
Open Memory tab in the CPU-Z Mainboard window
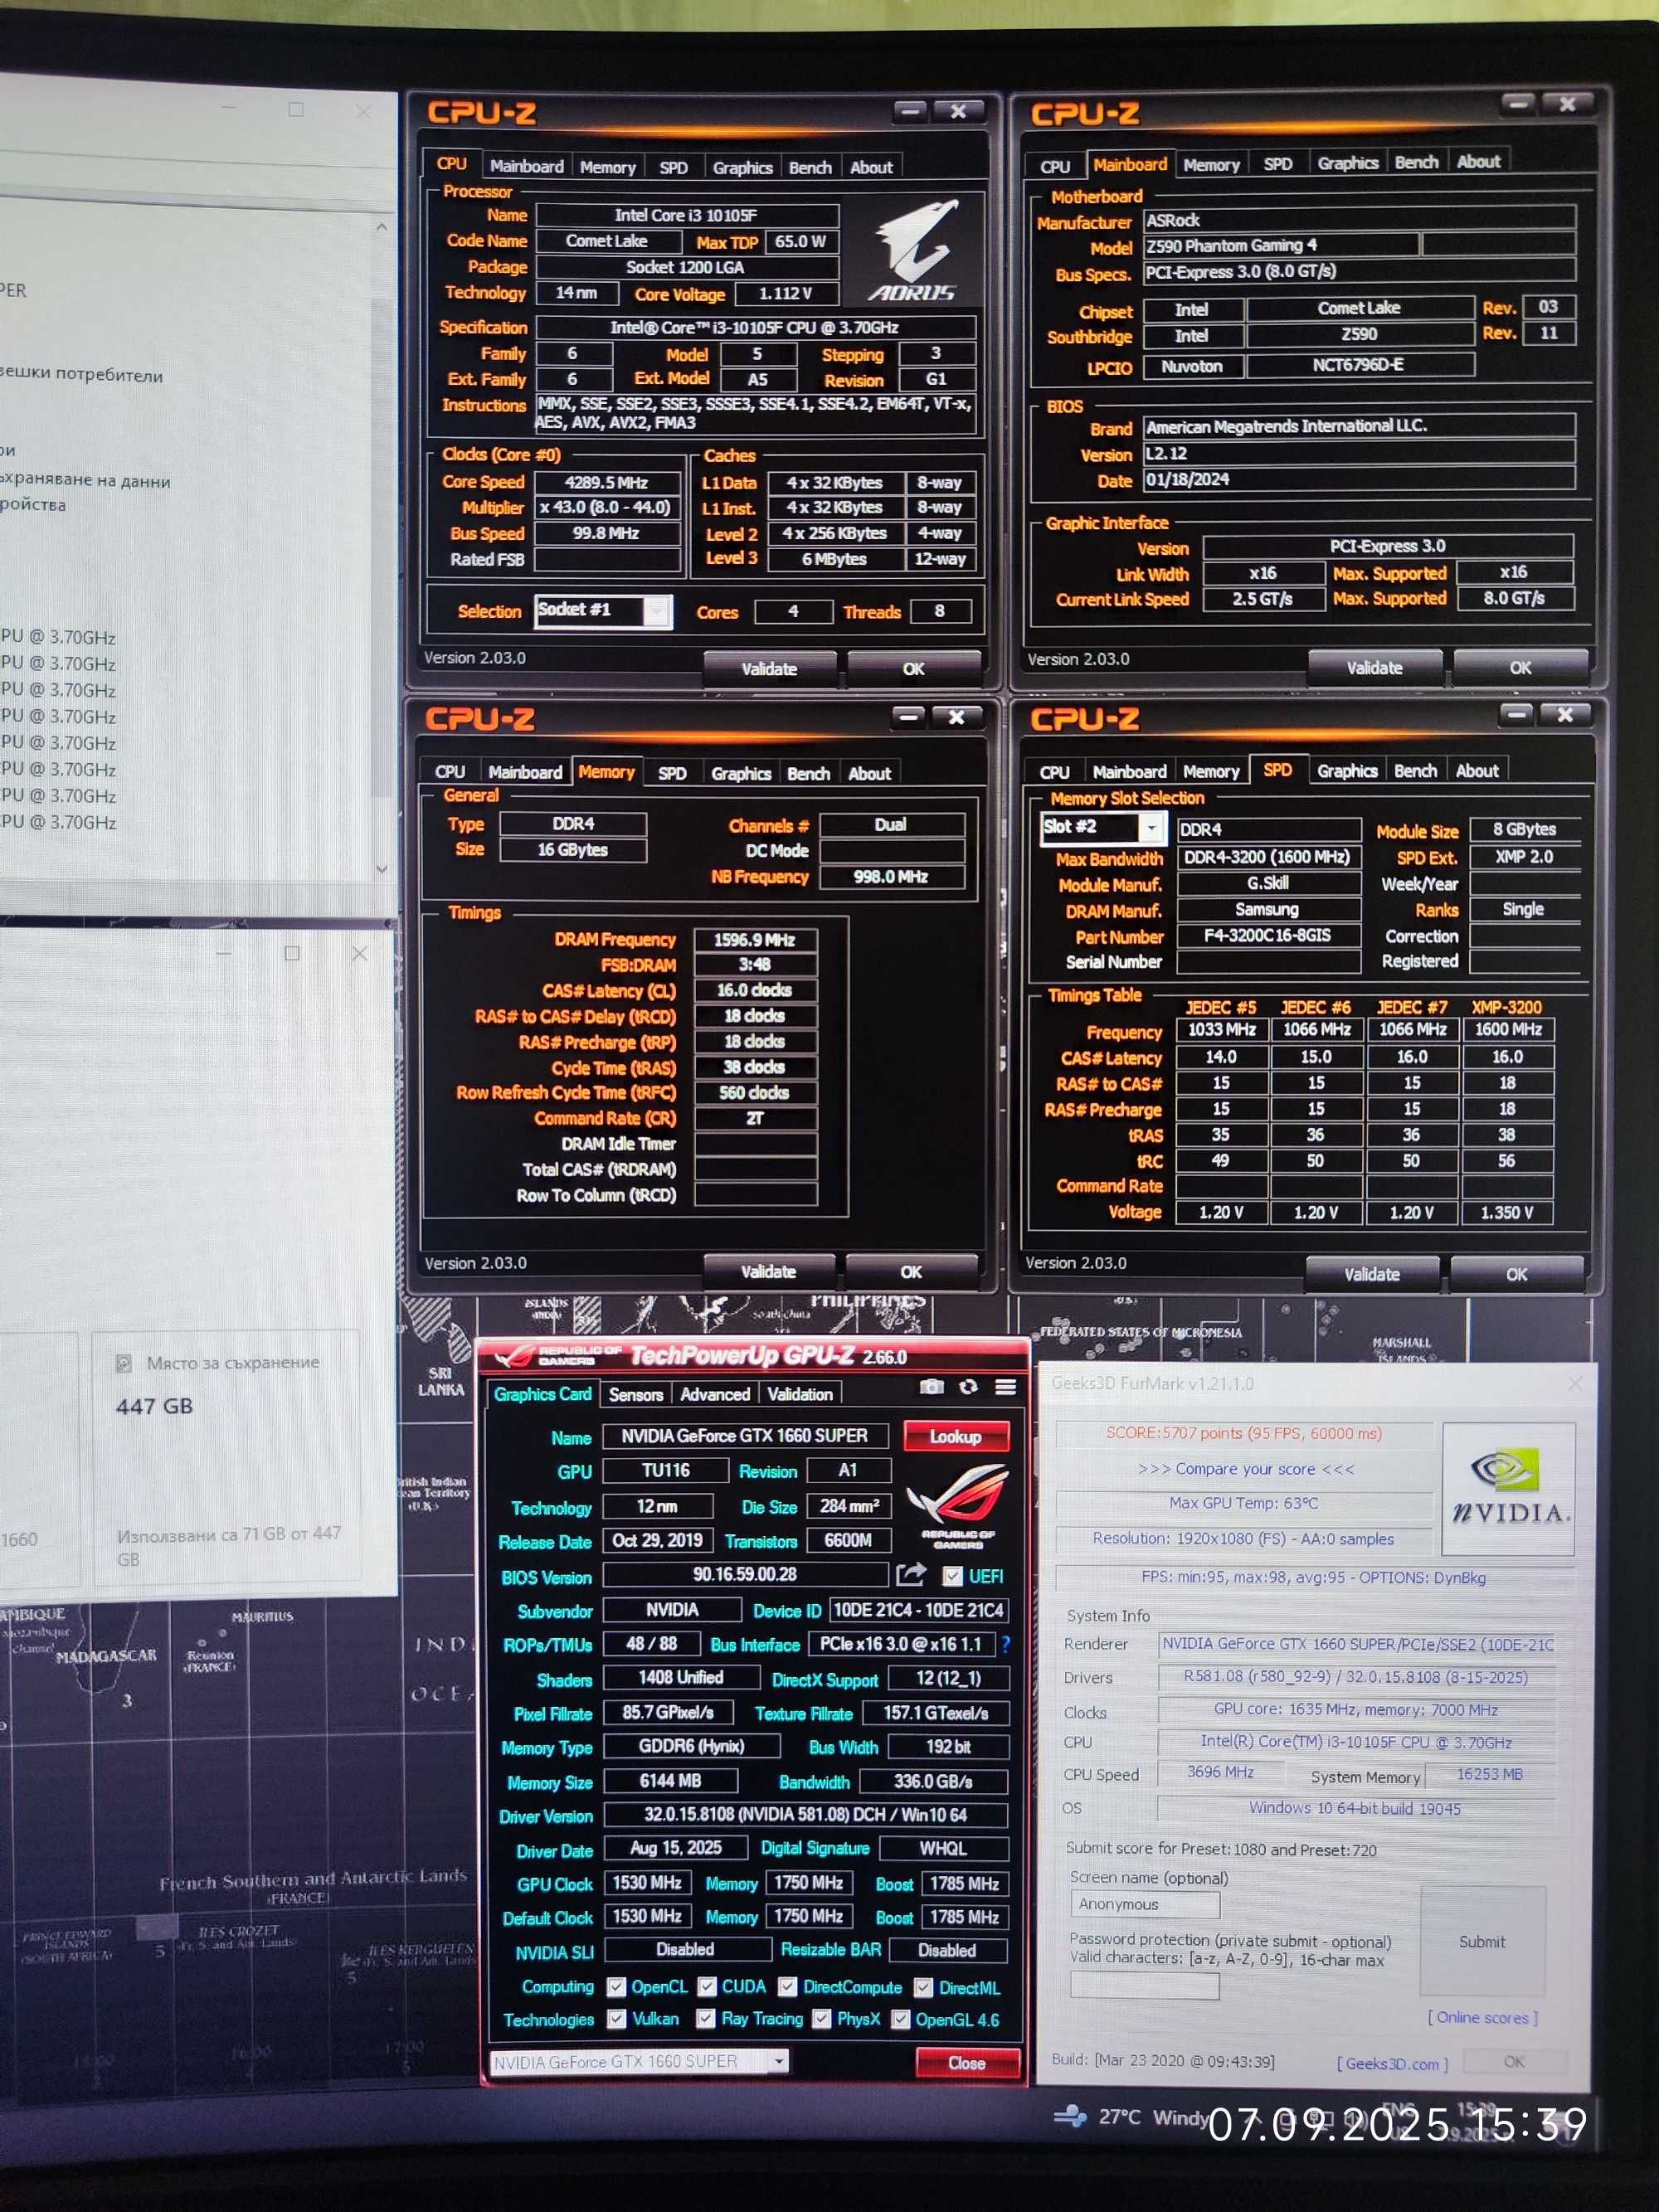click(1210, 164)
